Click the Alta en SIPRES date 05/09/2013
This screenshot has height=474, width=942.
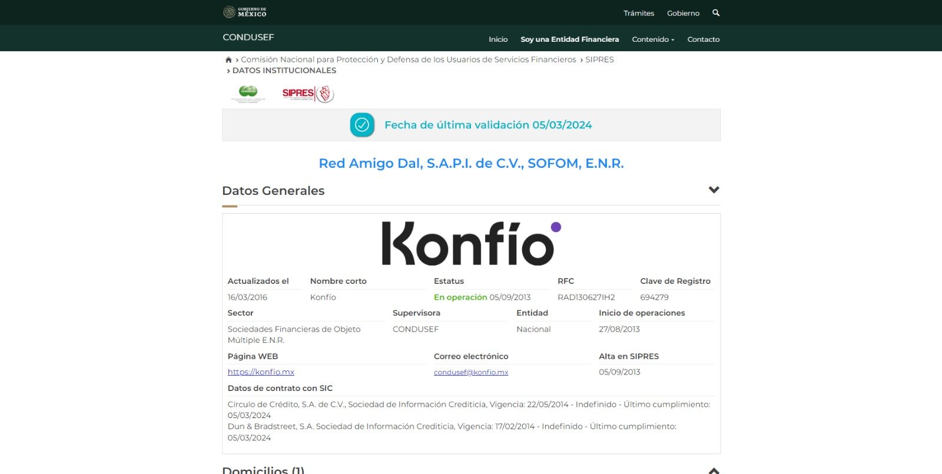[619, 372]
